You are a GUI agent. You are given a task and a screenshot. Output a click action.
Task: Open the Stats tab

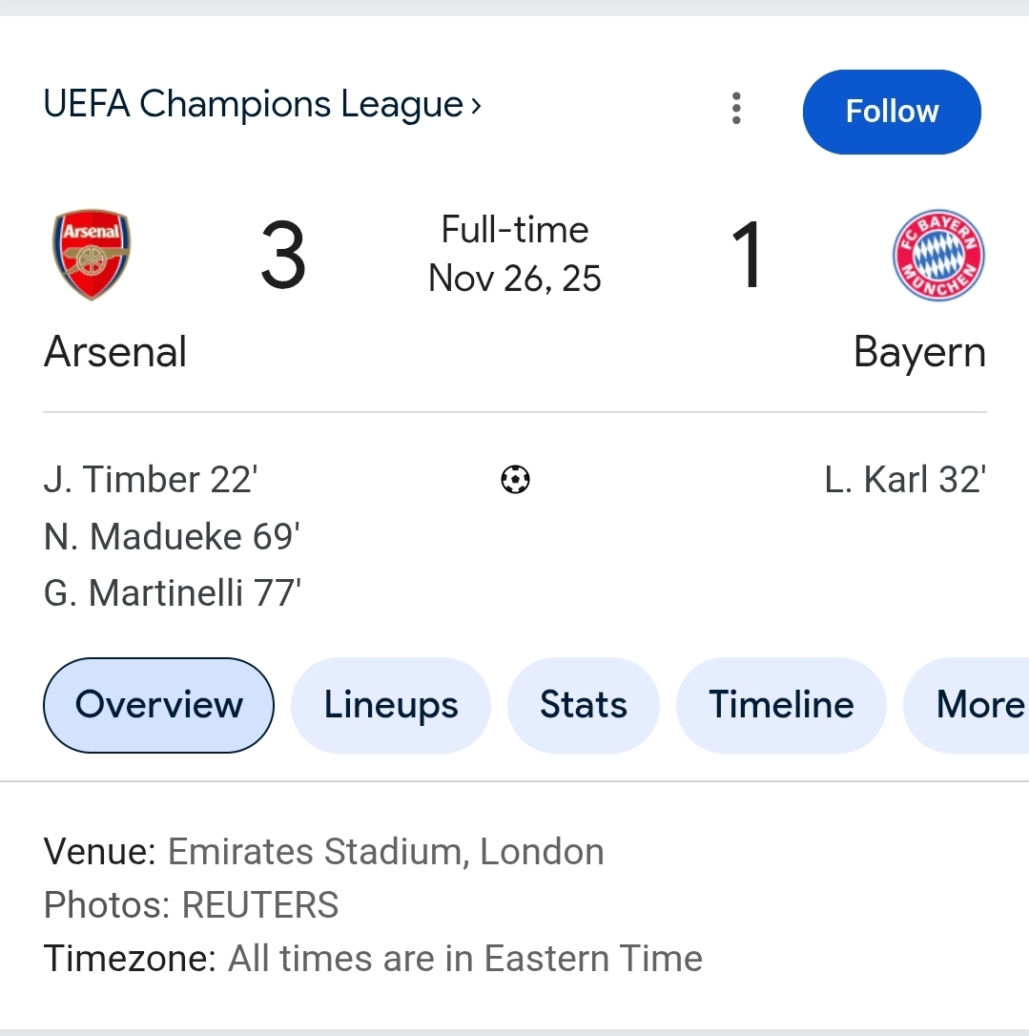(x=584, y=705)
